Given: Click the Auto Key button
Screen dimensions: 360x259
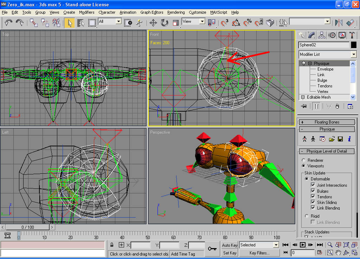Looking at the screenshot, I should click(x=230, y=245).
